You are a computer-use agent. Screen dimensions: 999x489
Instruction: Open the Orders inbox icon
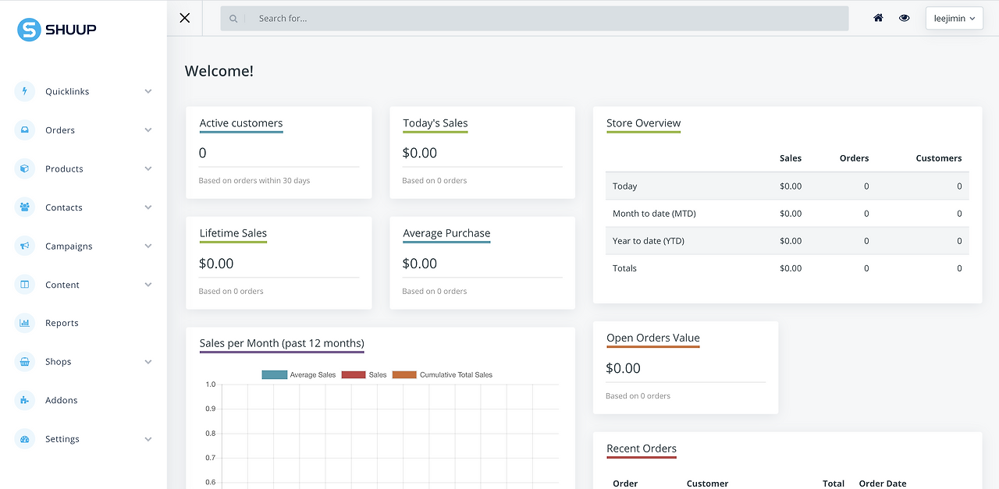pos(25,130)
